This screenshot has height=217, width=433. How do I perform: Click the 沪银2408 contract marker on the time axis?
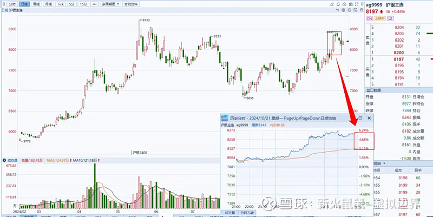coord(139,153)
